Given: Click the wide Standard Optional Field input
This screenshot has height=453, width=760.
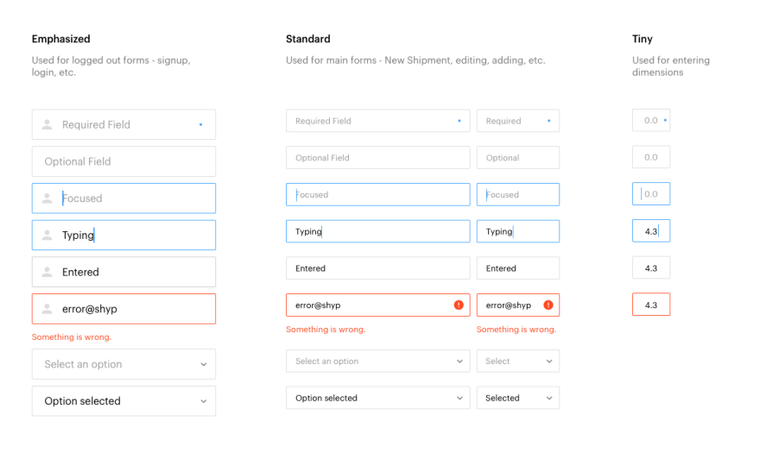Looking at the screenshot, I should pyautogui.click(x=378, y=157).
